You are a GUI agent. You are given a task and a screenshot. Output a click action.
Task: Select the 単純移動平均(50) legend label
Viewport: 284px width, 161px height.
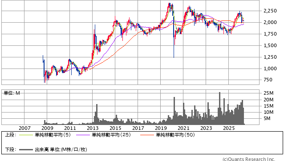click(x=175, y=135)
